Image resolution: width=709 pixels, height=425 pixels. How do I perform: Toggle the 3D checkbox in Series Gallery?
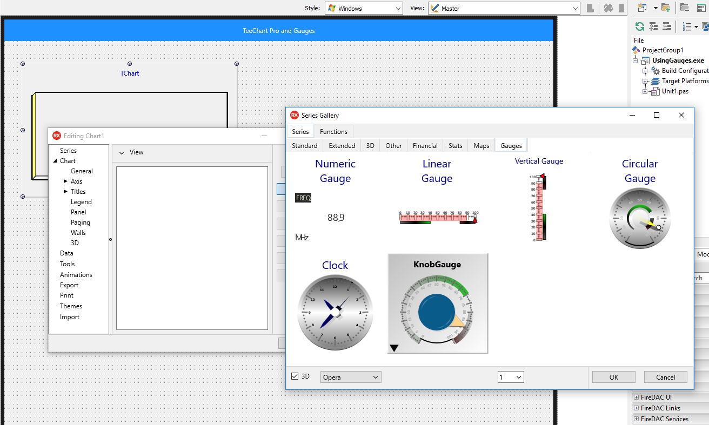tap(295, 376)
